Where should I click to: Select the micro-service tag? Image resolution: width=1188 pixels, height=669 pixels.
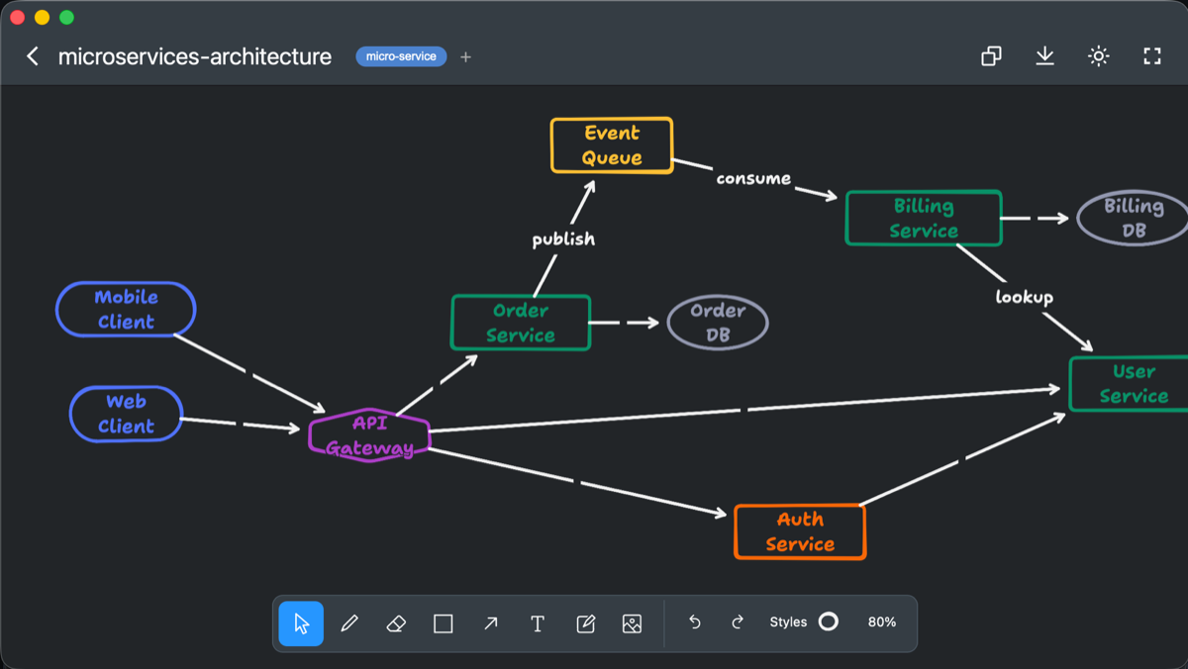(401, 56)
